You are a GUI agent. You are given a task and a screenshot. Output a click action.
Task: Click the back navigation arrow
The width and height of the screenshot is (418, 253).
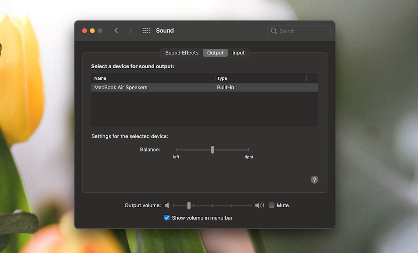click(116, 30)
